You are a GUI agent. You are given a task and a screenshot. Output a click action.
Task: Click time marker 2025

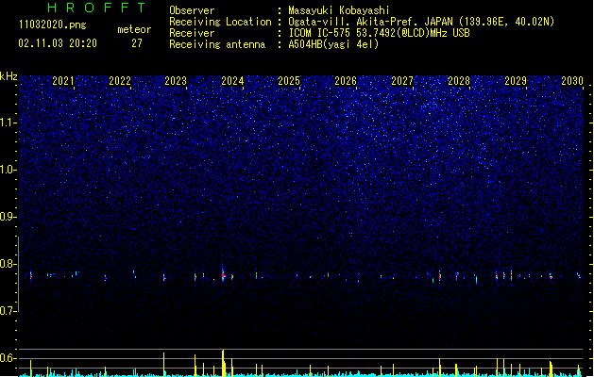click(289, 81)
